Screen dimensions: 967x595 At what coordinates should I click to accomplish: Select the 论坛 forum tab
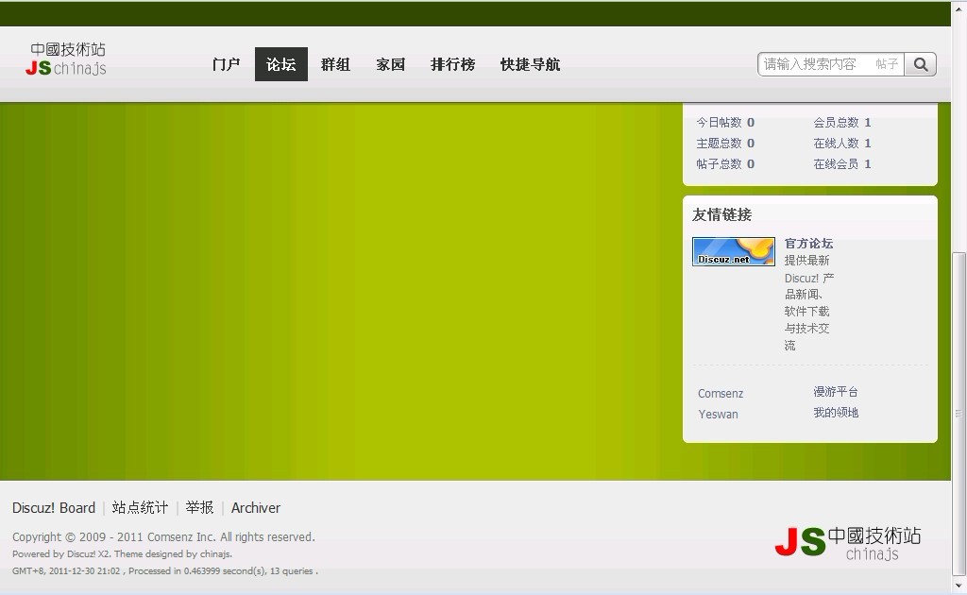click(x=281, y=64)
